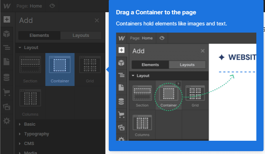Image resolution: width=265 pixels, height=154 pixels.
Task: Expand the CMS section
Action: (x=29, y=143)
